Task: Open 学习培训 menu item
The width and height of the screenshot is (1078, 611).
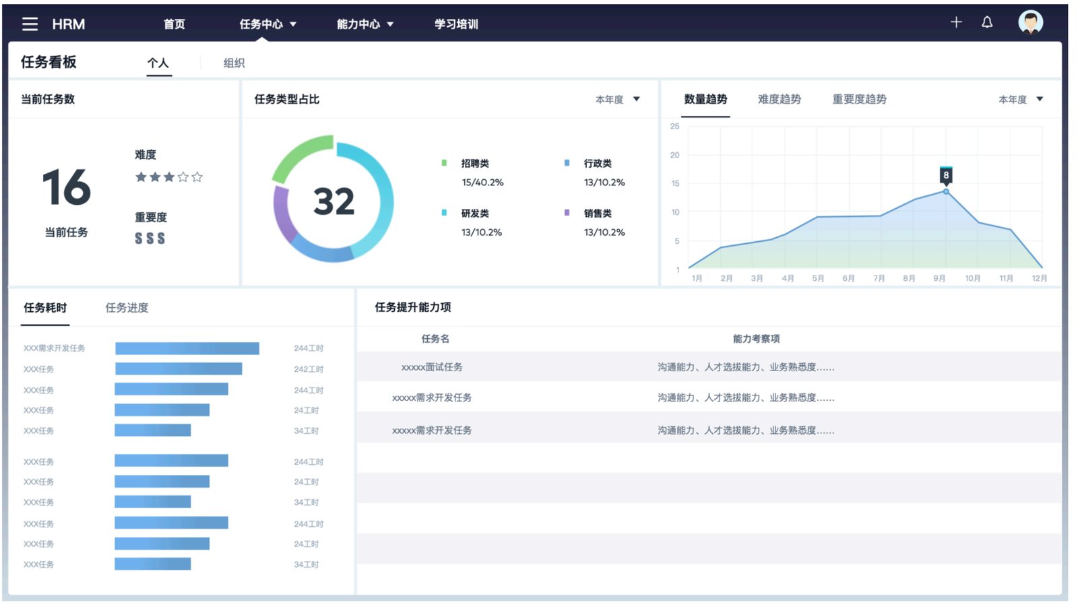Action: (456, 24)
